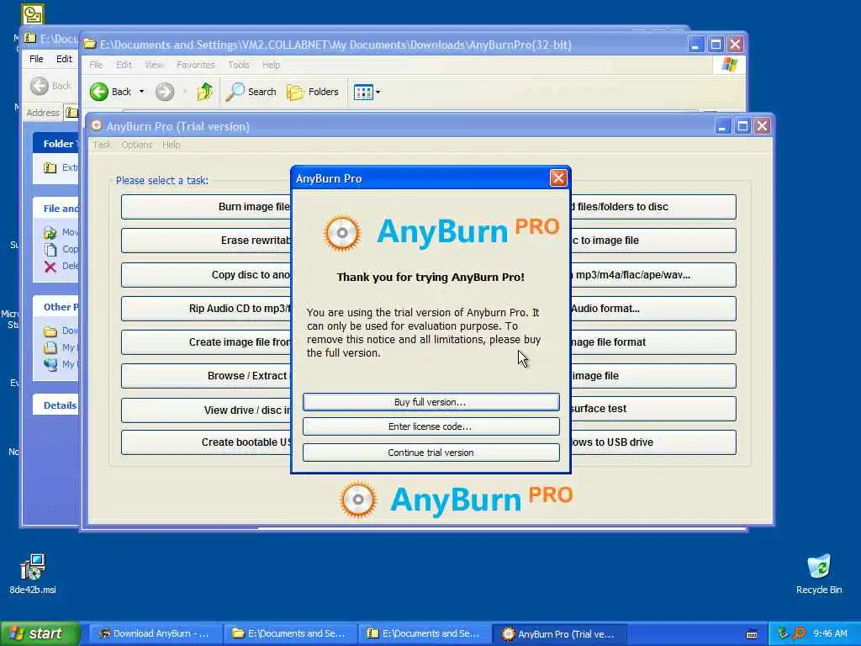Open Edit menu in rear zip window
The image size is (861, 646).
[x=64, y=59]
